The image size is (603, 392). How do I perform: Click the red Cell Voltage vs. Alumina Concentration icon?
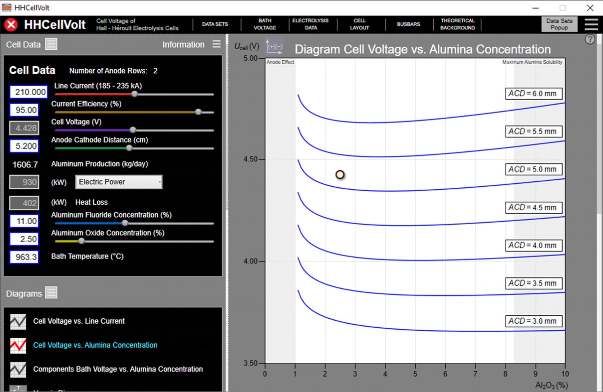coord(18,345)
